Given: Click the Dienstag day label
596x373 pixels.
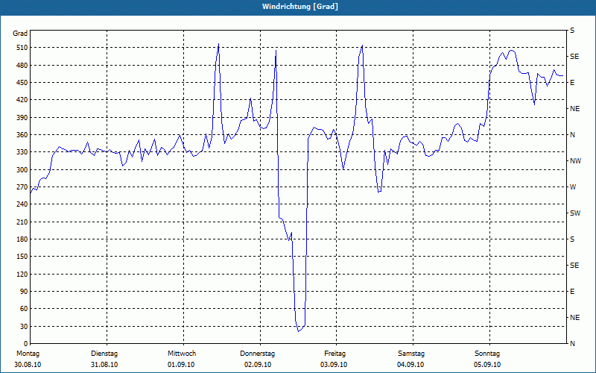Looking at the screenshot, I should click(104, 354).
